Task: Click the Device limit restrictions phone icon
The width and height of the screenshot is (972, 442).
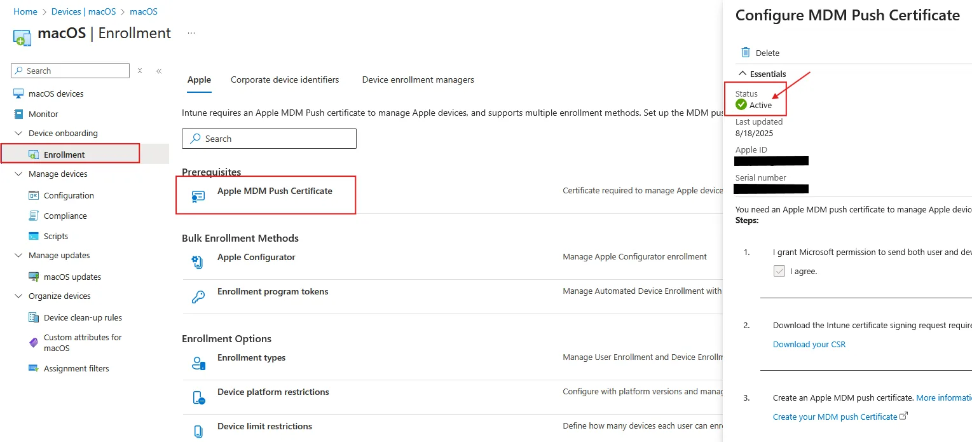Action: point(198,431)
